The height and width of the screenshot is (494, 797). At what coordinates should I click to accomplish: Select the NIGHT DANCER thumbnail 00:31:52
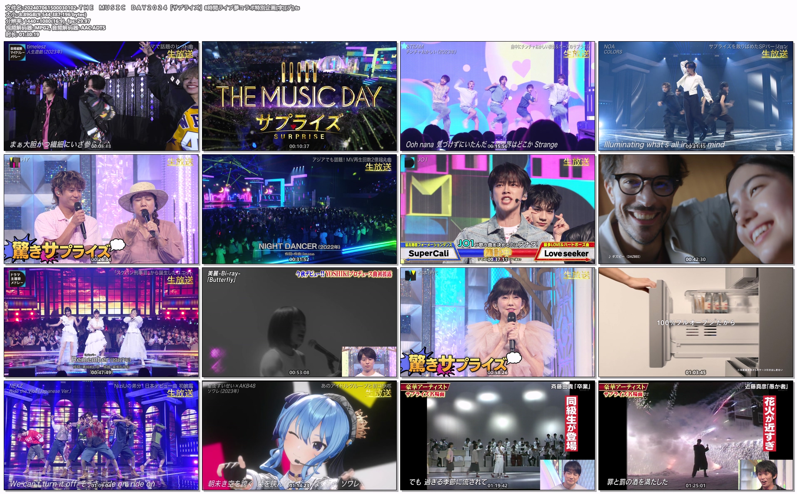click(x=299, y=209)
